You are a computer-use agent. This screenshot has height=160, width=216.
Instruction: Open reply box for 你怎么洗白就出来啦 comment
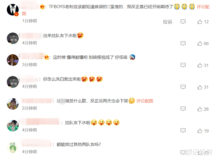click(x=183, y=87)
